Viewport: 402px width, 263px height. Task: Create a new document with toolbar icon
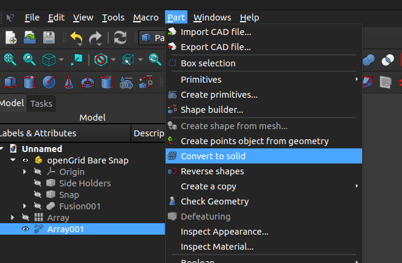point(11,37)
